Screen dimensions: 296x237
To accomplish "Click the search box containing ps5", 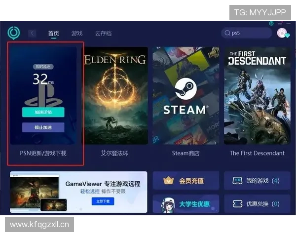I will [247, 33].
